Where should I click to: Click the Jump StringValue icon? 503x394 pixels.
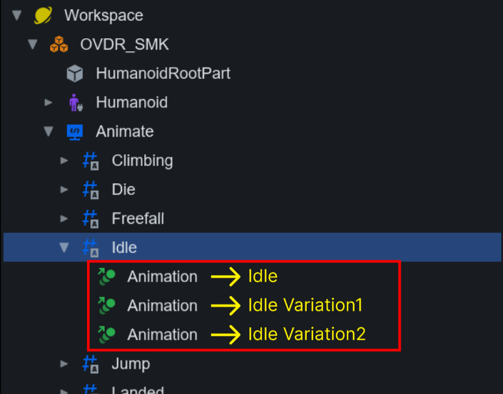pyautogui.click(x=90, y=364)
